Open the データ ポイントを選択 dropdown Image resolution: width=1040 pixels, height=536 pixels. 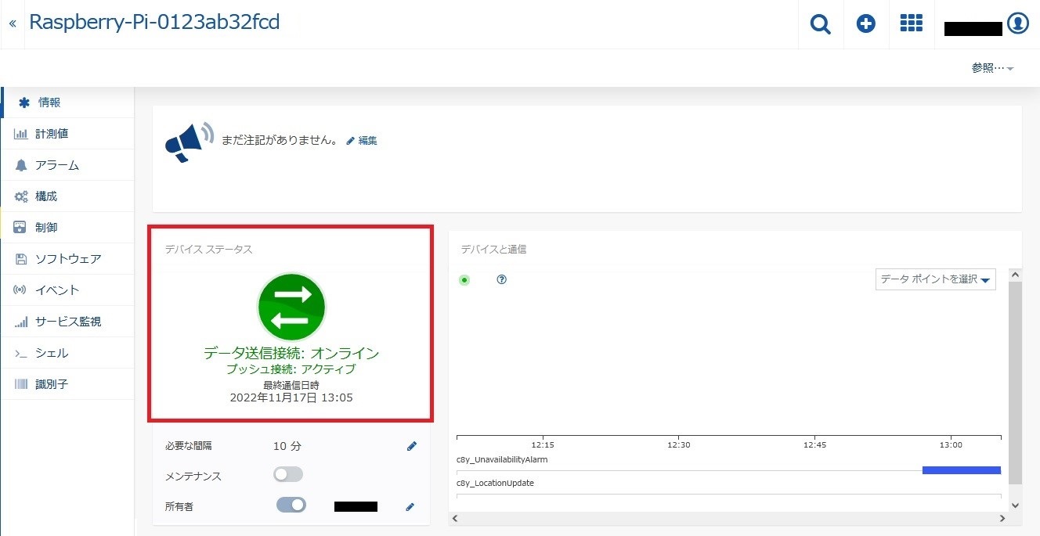[x=935, y=279]
